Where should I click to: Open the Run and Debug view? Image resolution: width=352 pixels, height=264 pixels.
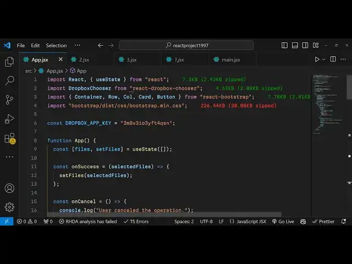9,119
